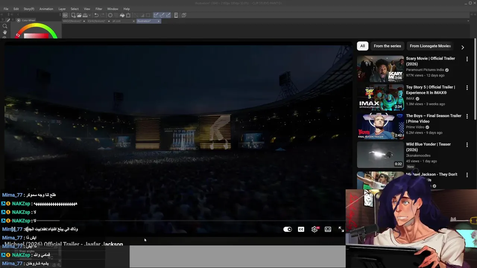The width and height of the screenshot is (477, 268).
Task: Open the Wild Blue Yonder teaser thumbnail
Action: [x=380, y=154]
